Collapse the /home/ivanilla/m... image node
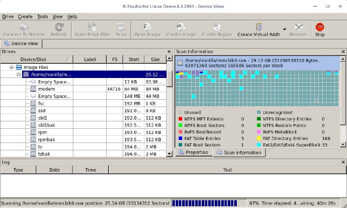The width and height of the screenshot is (347, 208). click(x=19, y=75)
